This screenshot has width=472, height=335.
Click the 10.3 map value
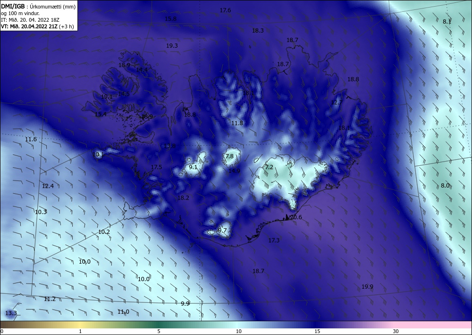[x=41, y=212]
